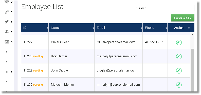Sort the table by Email column

pos(118,28)
